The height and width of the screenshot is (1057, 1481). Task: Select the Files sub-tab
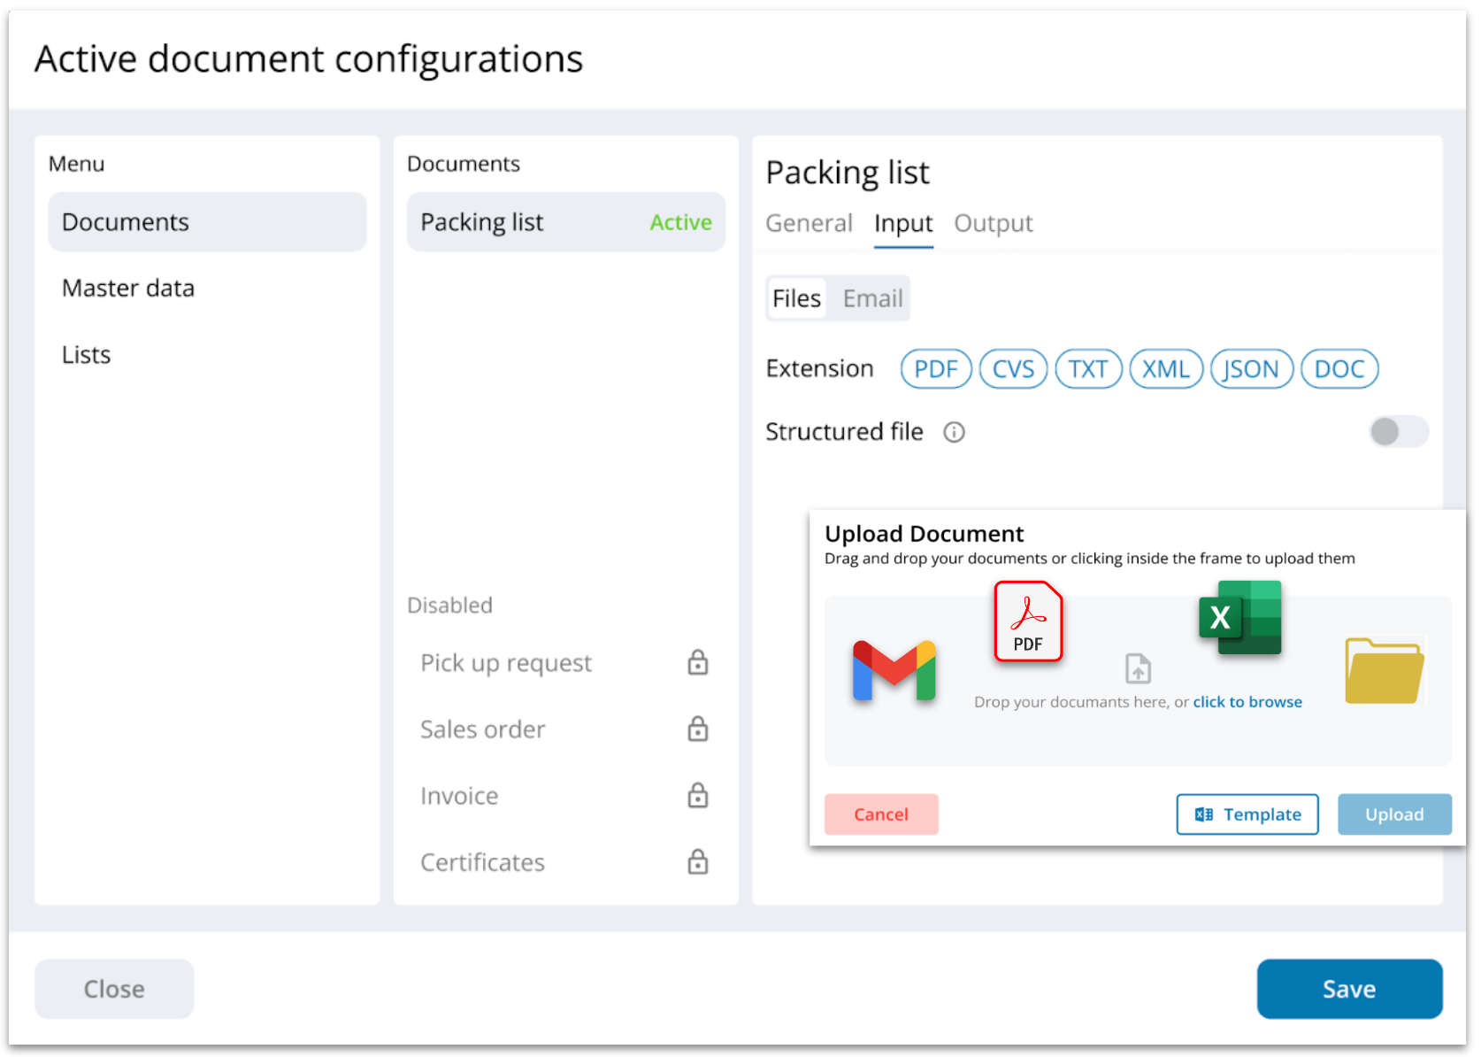click(796, 298)
